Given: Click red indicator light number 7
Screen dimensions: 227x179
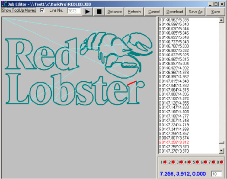Looking at the screenshot, I should click(x=214, y=162).
